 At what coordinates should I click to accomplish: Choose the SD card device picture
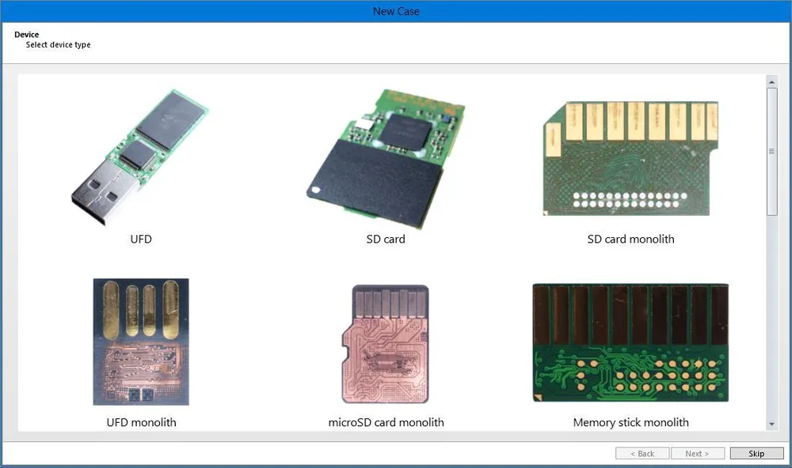(386, 159)
